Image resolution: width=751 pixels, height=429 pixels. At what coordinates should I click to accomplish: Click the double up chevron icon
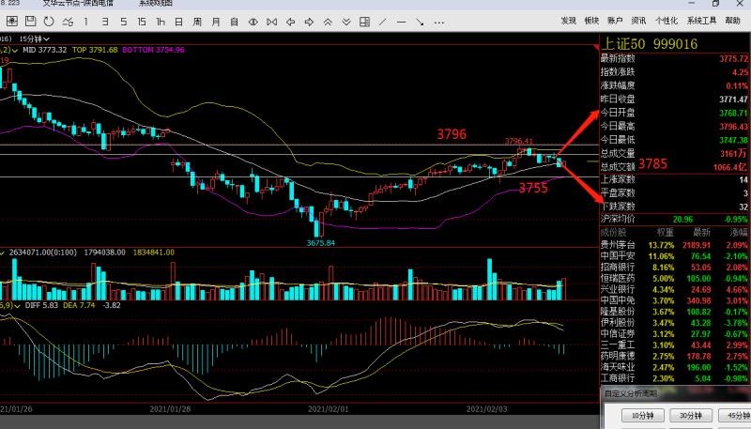click(328, 22)
